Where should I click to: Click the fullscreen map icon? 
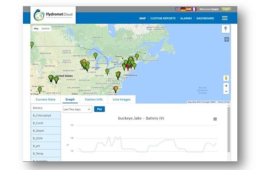pos(226,39)
